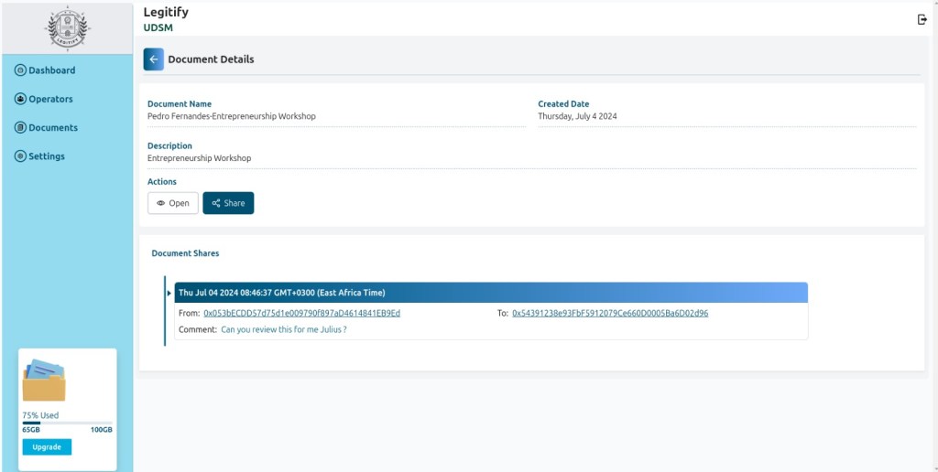This screenshot has height=472, width=938.
Task: Click the created date 'Thursday, July 4 2024'
Action: (577, 116)
